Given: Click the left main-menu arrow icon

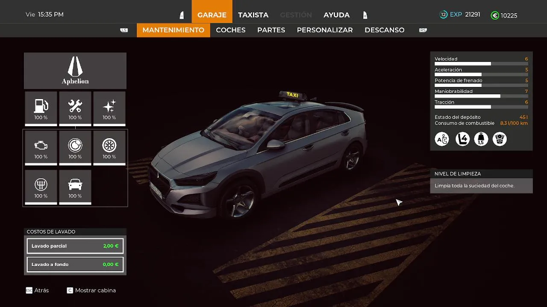Looking at the screenshot, I should pyautogui.click(x=182, y=15).
